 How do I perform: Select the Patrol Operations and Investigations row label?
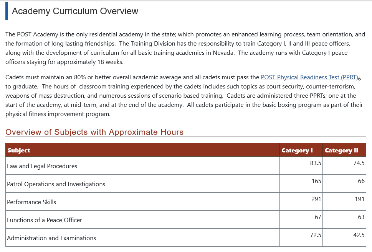[56, 184]
